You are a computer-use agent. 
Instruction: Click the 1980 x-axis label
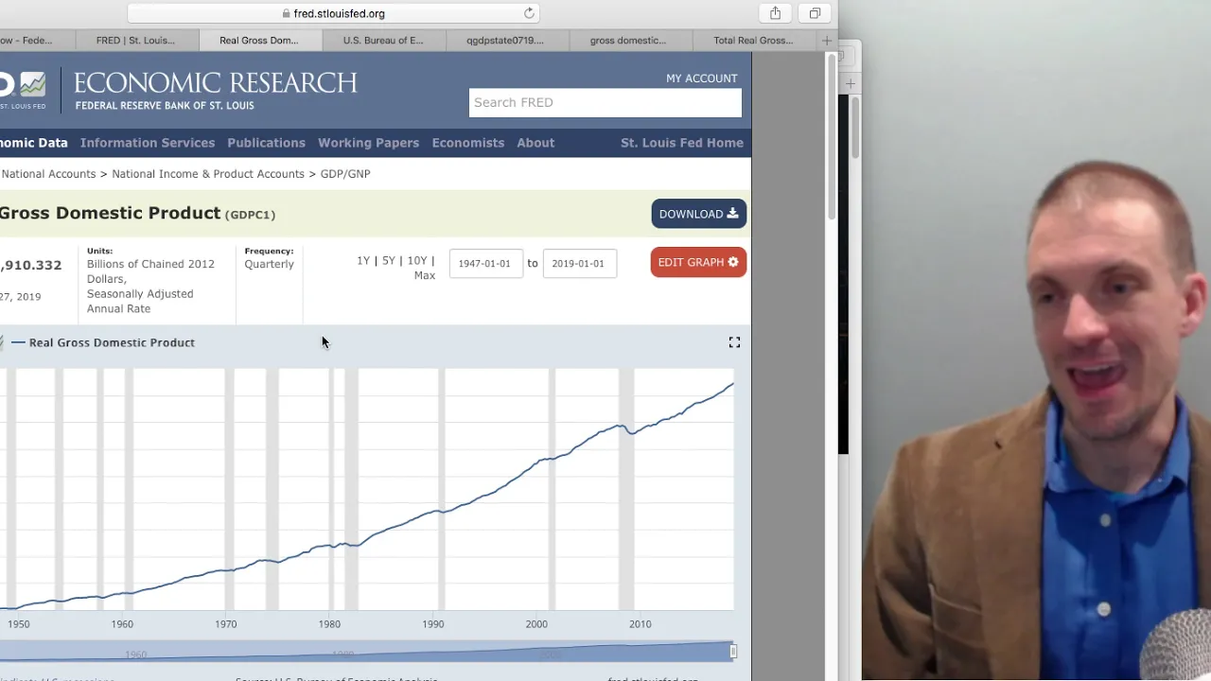pyautogui.click(x=329, y=624)
